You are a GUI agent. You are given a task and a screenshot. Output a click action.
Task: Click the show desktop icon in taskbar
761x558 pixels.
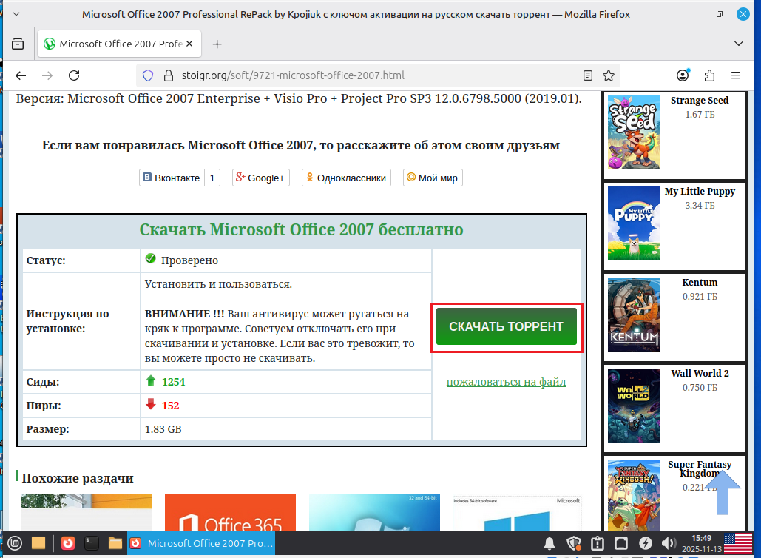[38, 543]
